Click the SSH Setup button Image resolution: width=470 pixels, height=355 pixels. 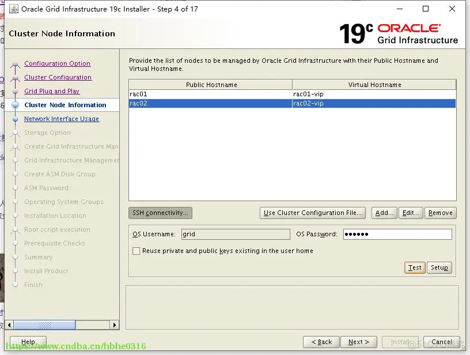coord(439,267)
